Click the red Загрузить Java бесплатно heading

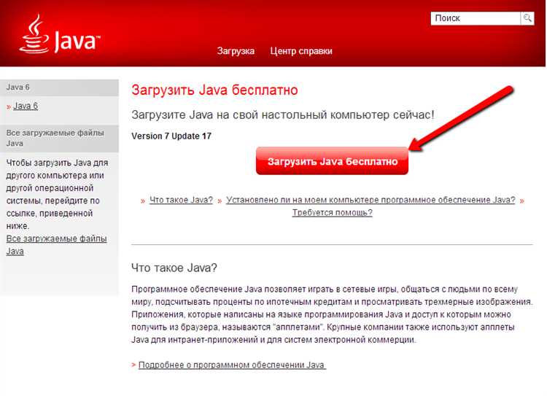pyautogui.click(x=214, y=90)
